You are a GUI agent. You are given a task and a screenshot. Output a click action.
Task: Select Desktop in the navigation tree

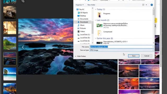83,16
